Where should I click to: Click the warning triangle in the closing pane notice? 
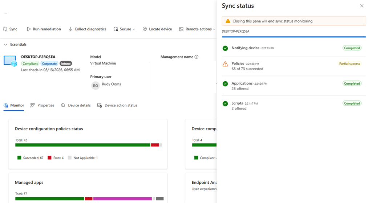228,21
